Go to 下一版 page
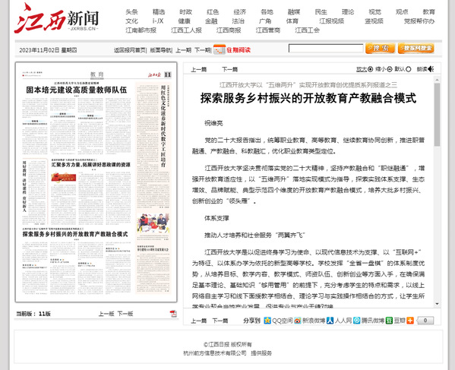The height and width of the screenshot is (370, 455). 125,314
